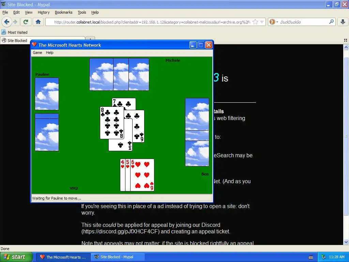Open the Hearts Help menu
The height and width of the screenshot is (262, 349).
(50, 53)
